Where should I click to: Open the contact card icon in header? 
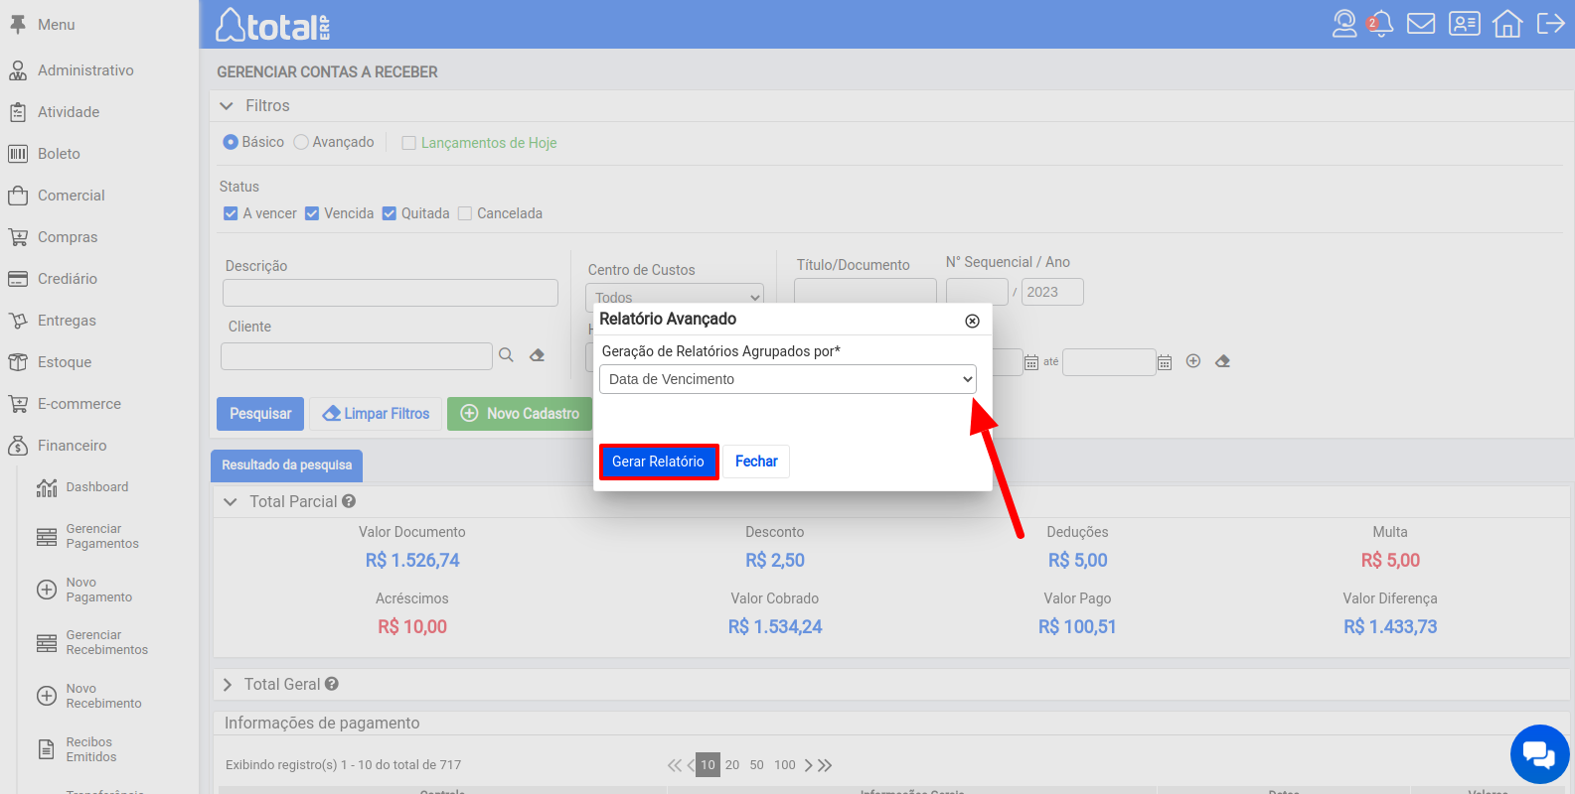point(1464,24)
